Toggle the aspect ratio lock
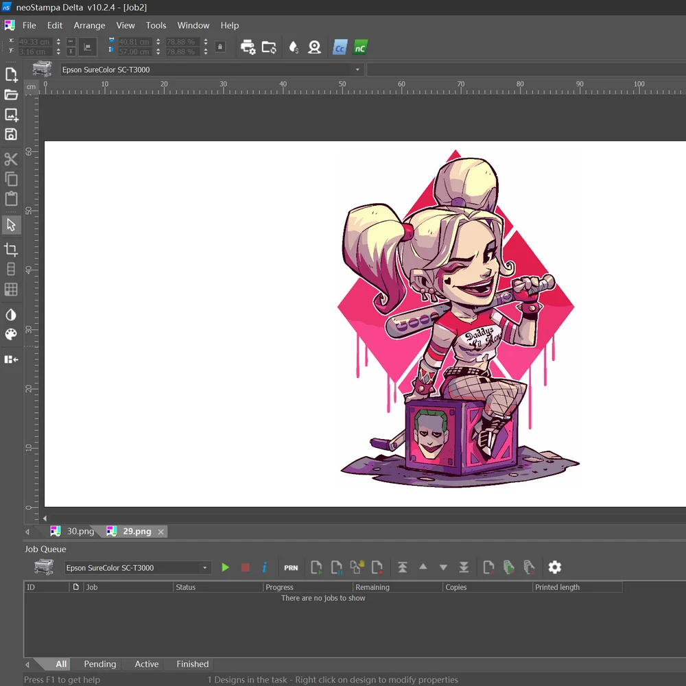Viewport: 686px width, 686px height. tap(220, 47)
